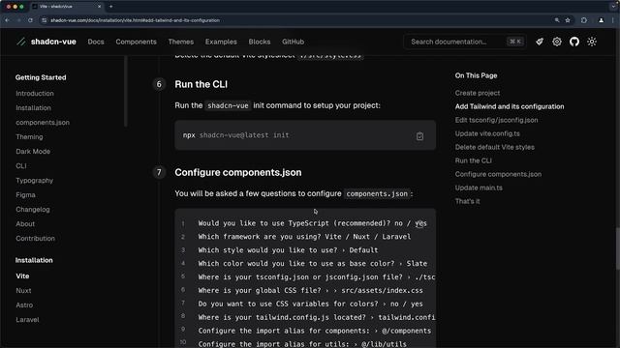
Task: Open a new browser tab
Action: tap(110, 7)
